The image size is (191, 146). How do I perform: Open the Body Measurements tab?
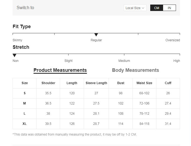[135, 70]
